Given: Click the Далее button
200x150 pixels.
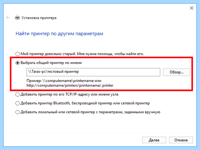Looking at the screenshot, I should 154,140.
